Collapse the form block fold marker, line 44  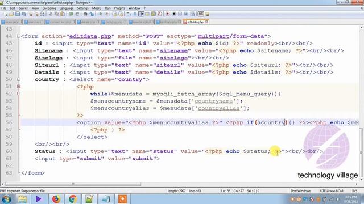[19, 36]
